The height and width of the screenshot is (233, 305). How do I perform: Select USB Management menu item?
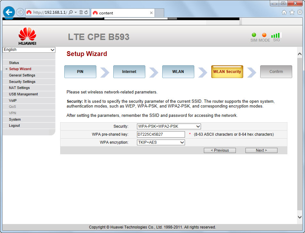[x=23, y=94]
